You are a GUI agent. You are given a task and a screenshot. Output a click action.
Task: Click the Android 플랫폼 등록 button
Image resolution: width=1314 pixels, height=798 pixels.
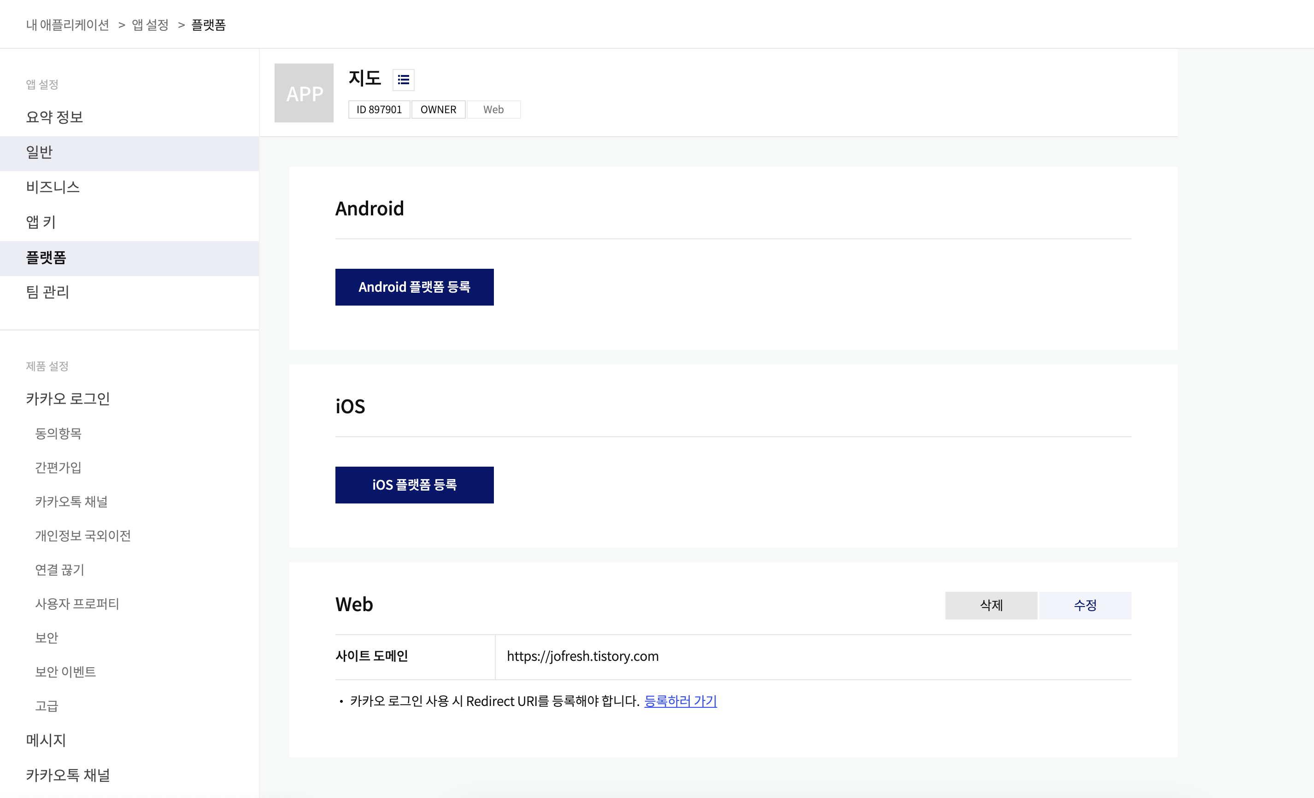pyautogui.click(x=414, y=287)
